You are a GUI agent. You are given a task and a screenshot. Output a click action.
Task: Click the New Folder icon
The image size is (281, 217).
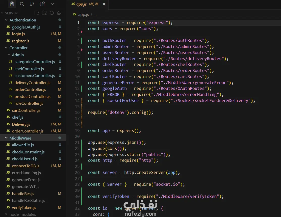pyautogui.click(x=44, y=13)
